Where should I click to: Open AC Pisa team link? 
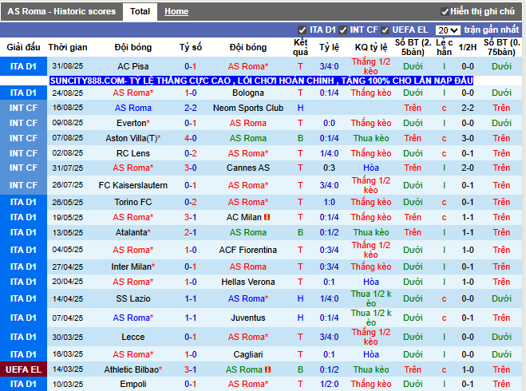point(132,66)
